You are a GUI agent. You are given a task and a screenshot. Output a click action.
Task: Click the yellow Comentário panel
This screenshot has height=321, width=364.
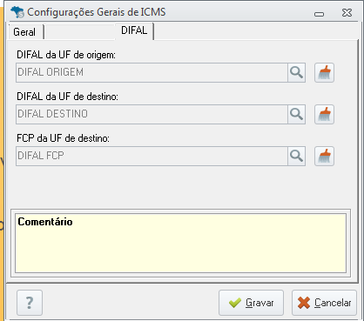click(x=180, y=243)
